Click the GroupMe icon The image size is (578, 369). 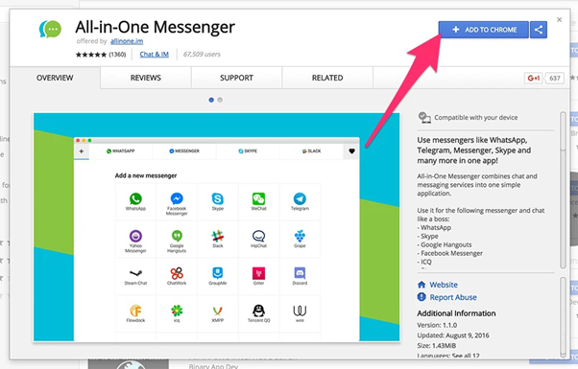(218, 273)
